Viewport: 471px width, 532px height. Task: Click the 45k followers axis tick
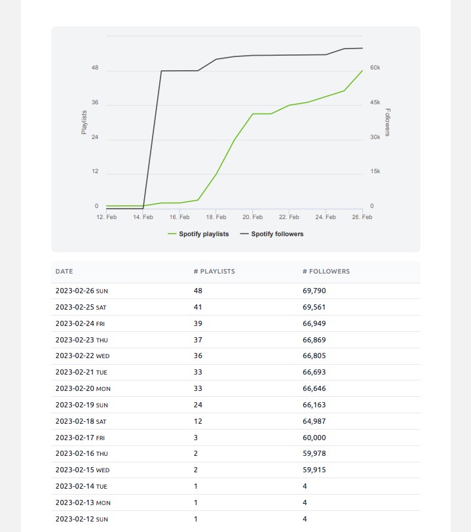(375, 102)
